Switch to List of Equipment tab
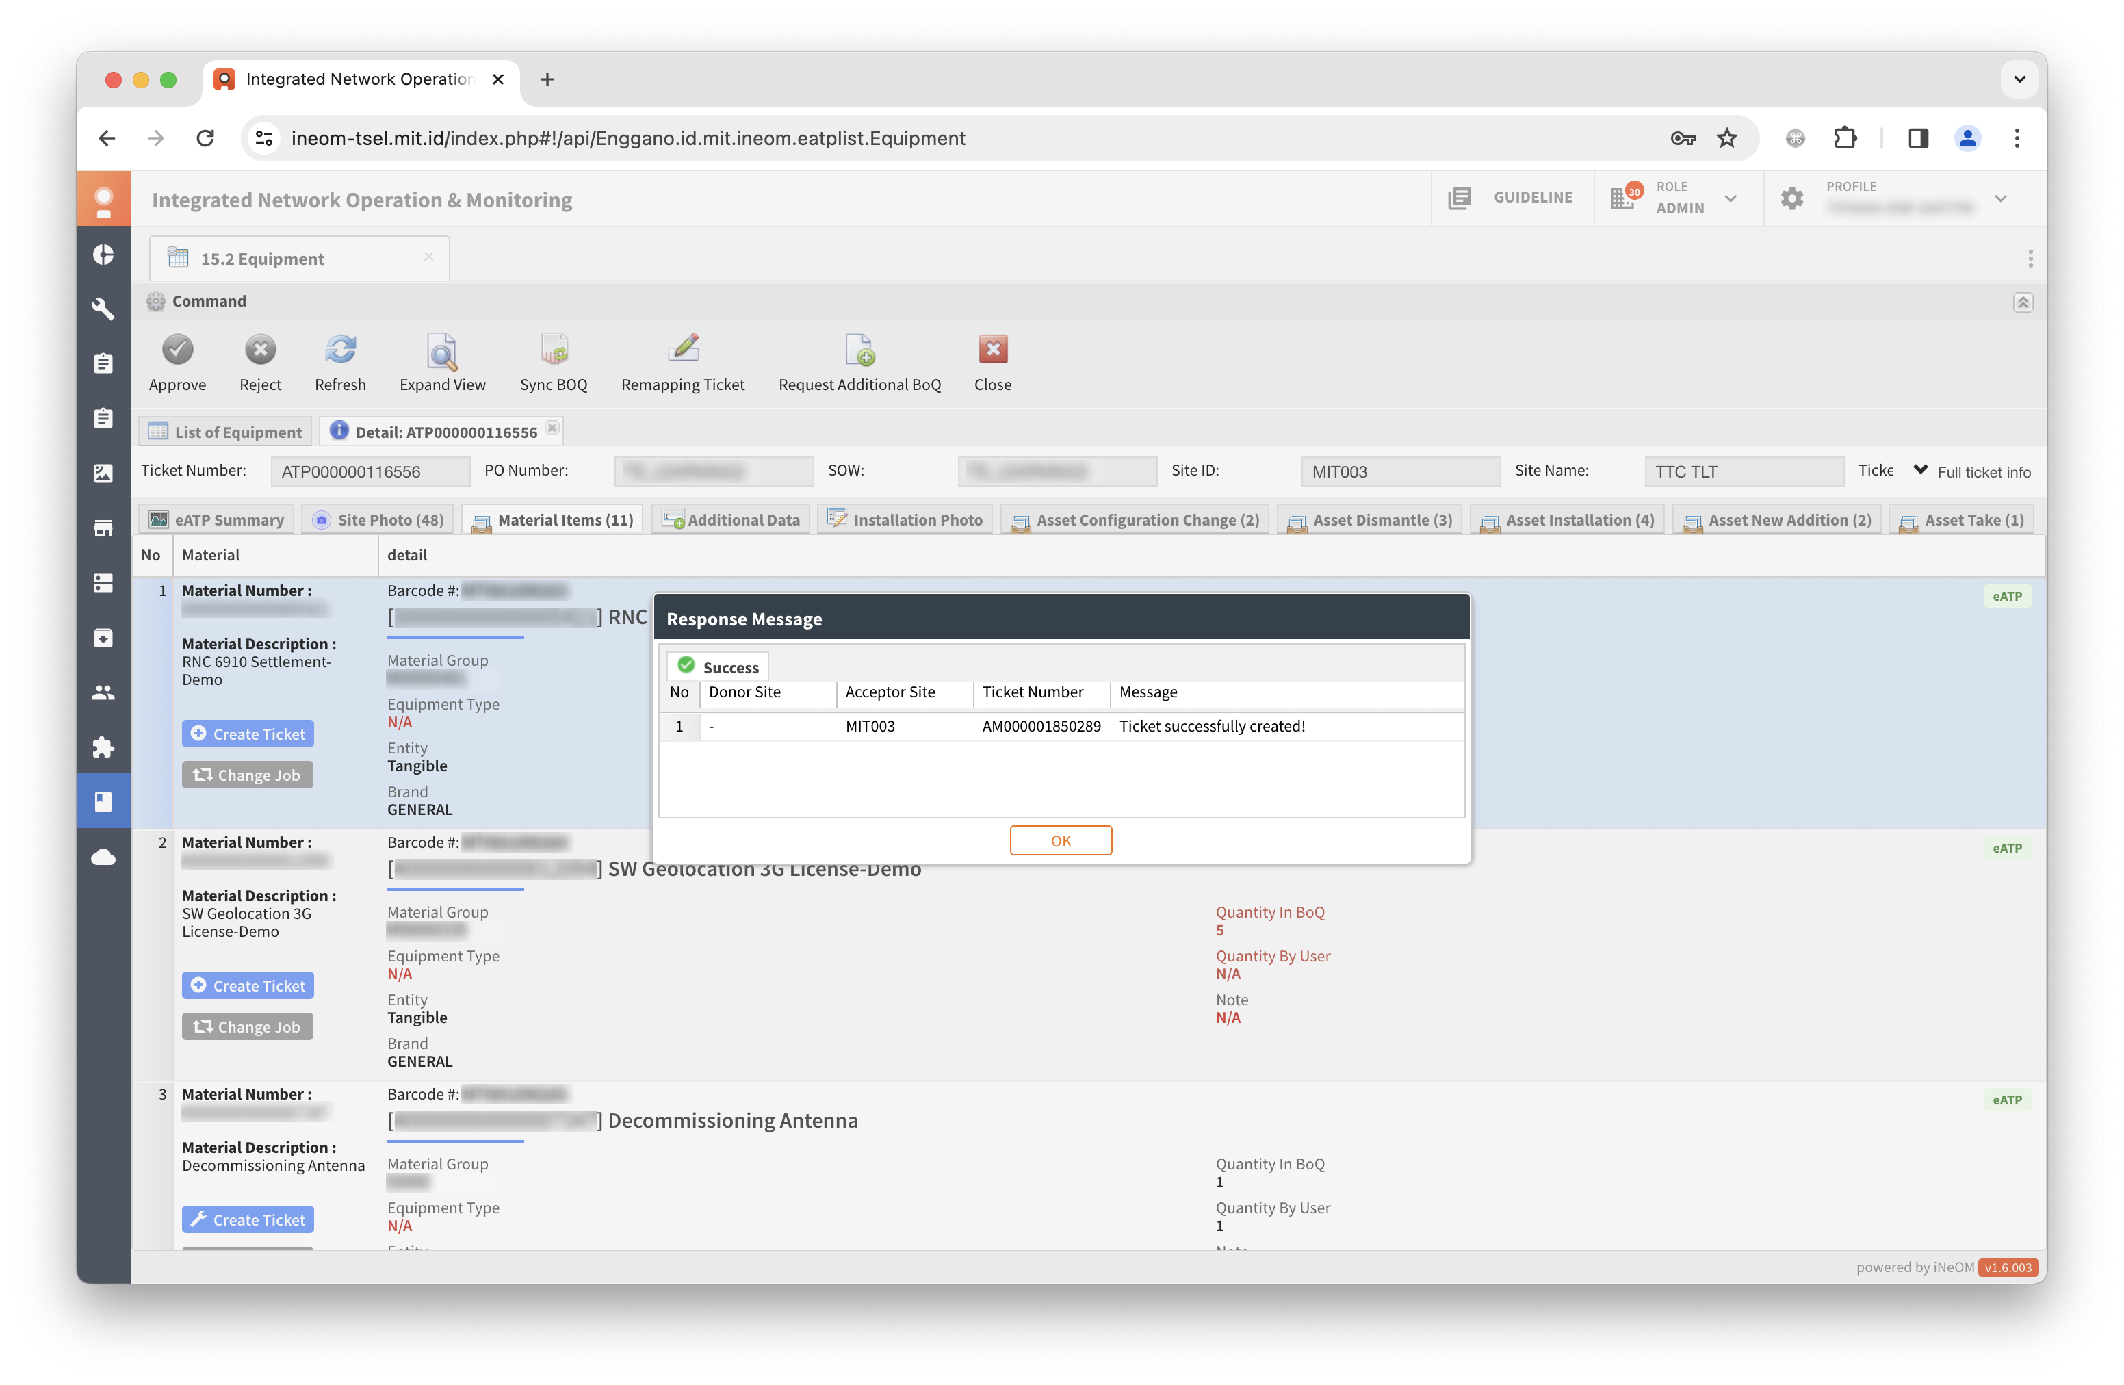 [226, 432]
